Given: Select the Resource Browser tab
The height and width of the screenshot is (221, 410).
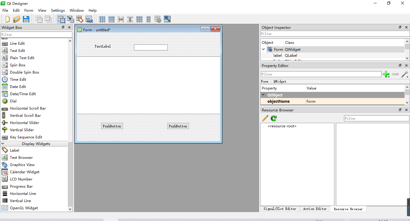Looking at the screenshot, I should 348,209.
